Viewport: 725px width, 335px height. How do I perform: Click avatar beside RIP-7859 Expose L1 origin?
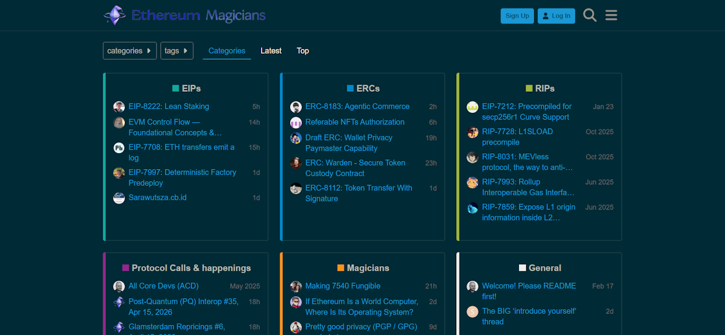click(x=472, y=208)
